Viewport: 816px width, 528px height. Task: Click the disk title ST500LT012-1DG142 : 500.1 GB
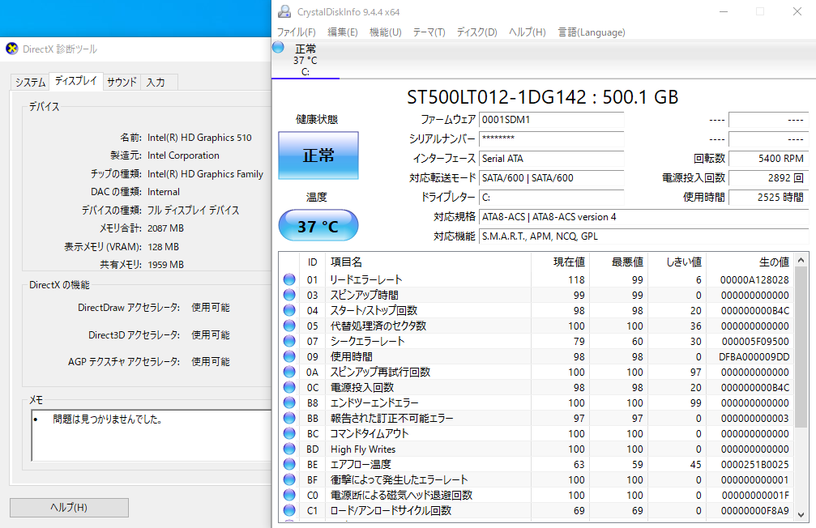543,97
